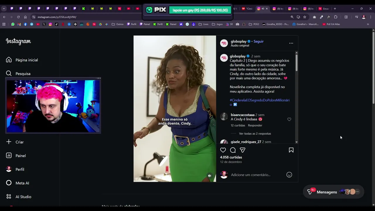Screen dimensions: 375x211
Task: Open the Pesquisa search in sidebar
Action: point(18,74)
